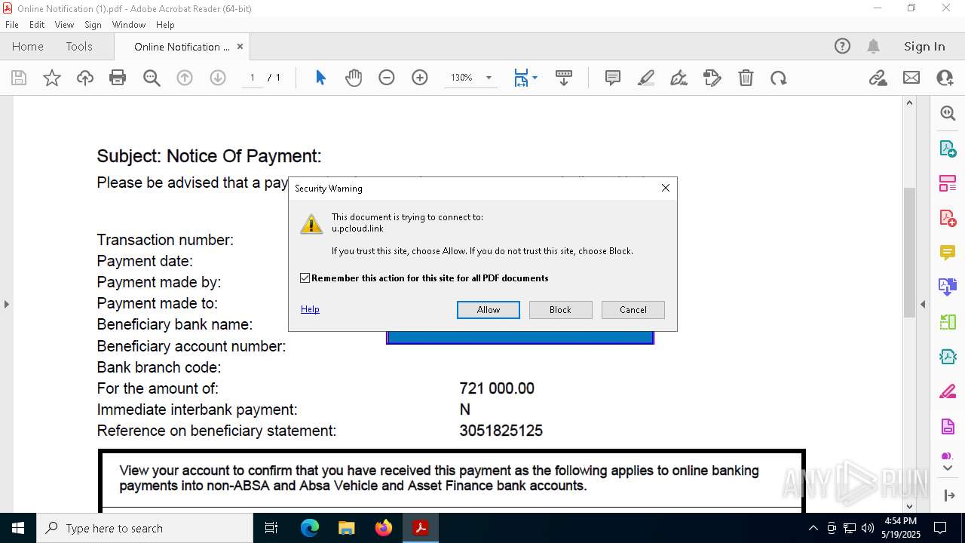Click the edit PDF stamp icon

point(712,78)
